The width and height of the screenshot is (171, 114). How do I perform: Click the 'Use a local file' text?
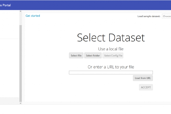tap(111, 49)
